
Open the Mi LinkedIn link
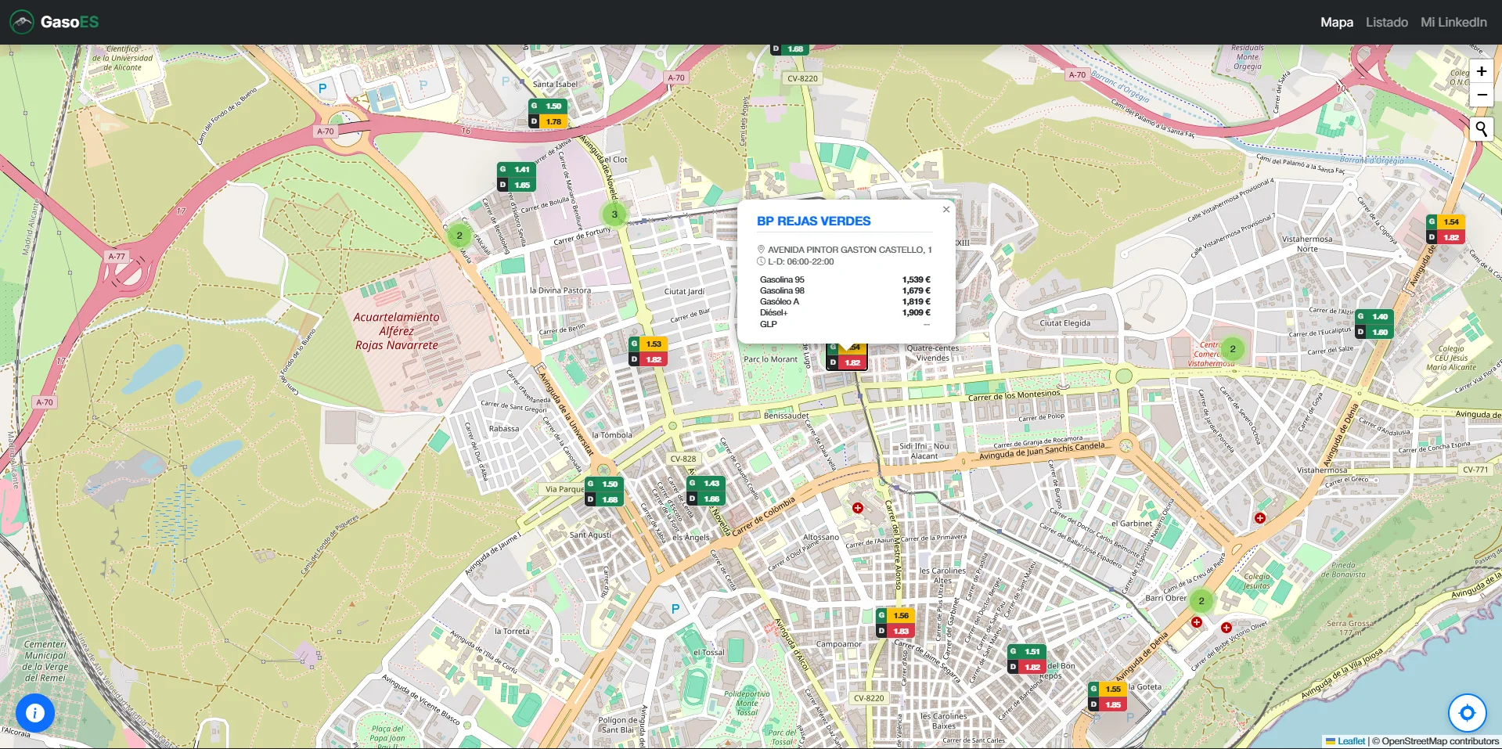(x=1453, y=22)
